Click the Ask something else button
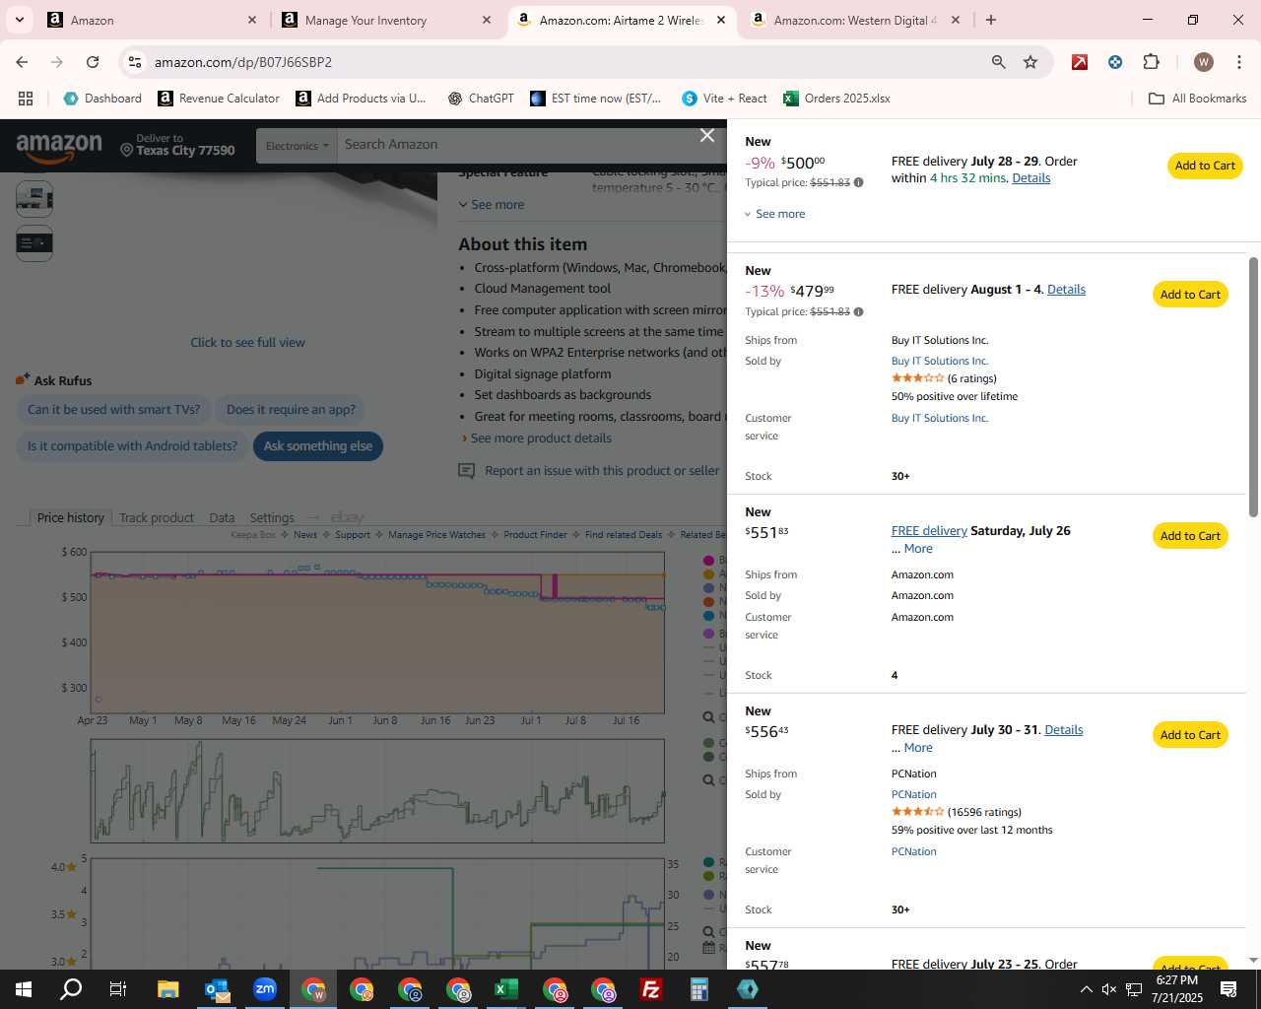The width and height of the screenshot is (1261, 1009). pos(318,446)
